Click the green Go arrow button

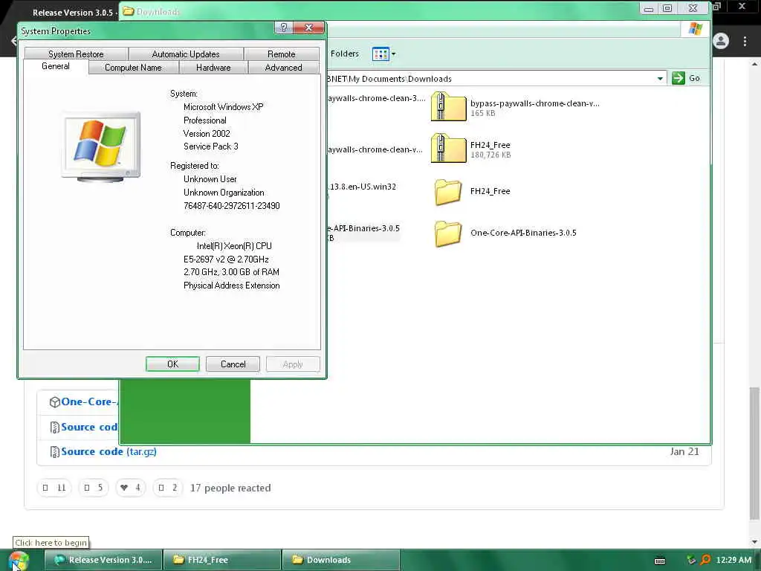coord(678,78)
